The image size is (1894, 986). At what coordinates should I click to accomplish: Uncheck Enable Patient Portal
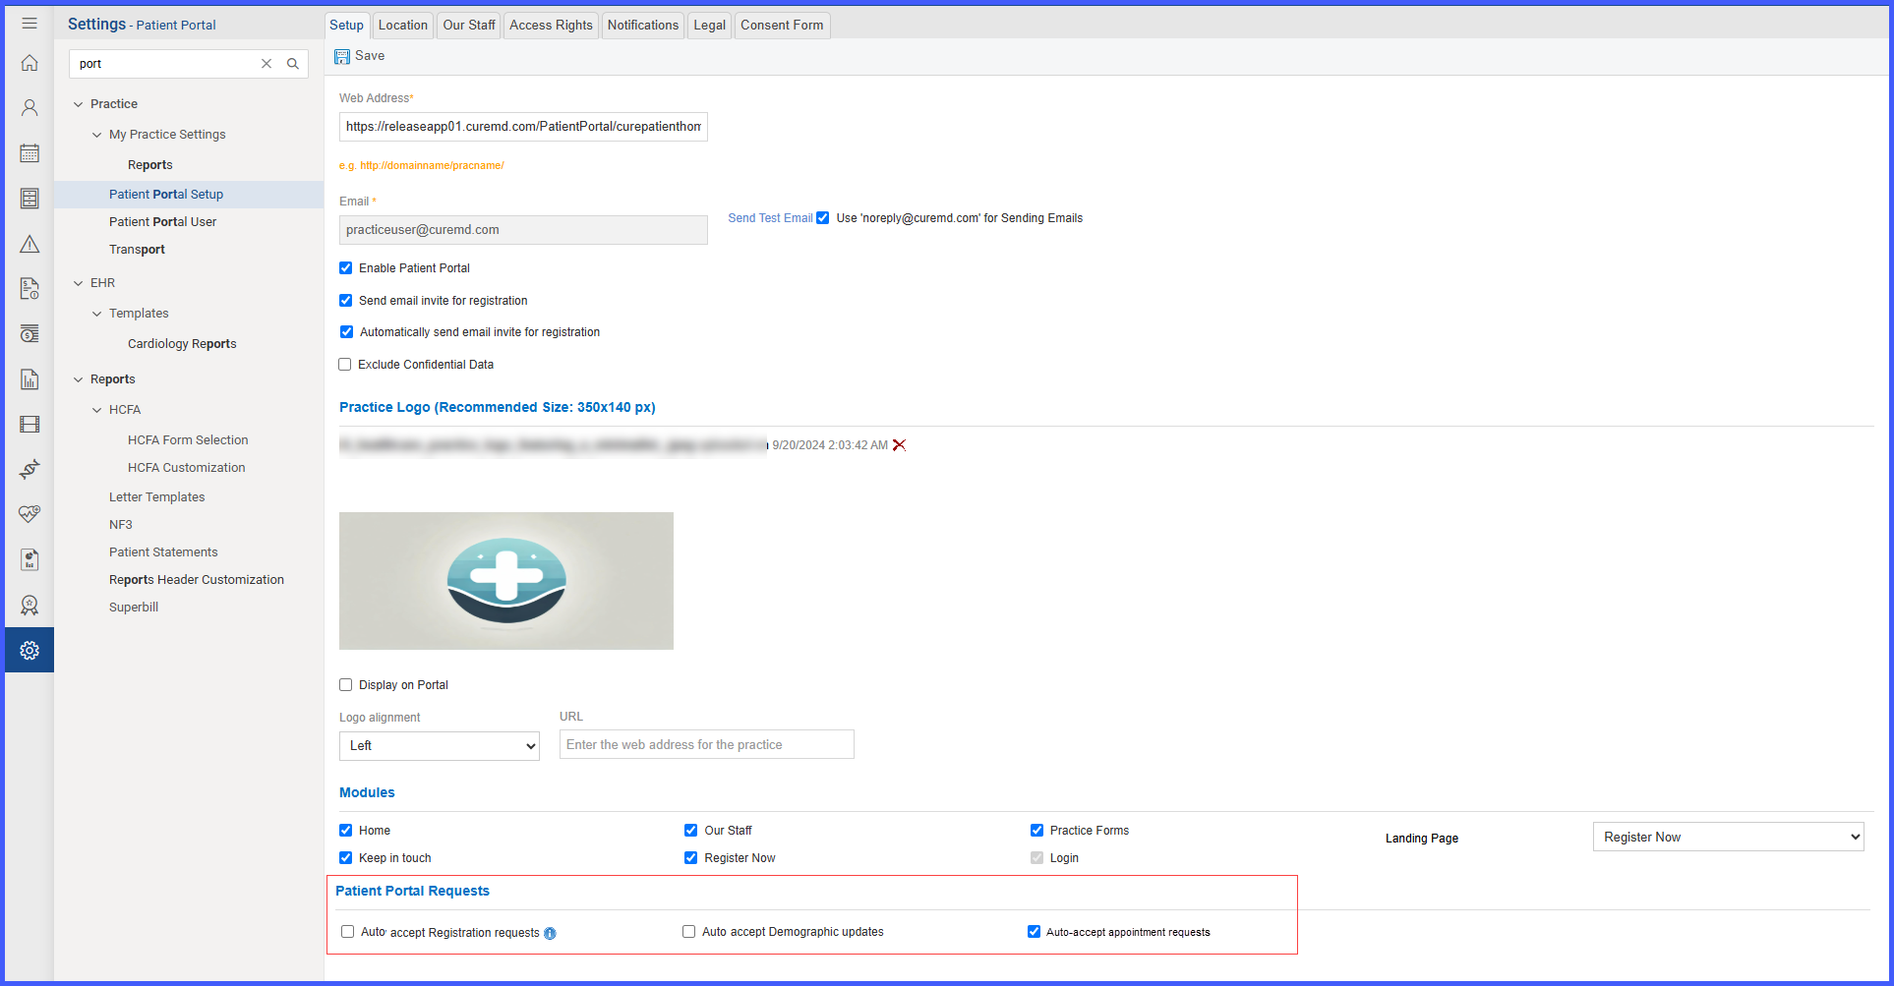(x=346, y=268)
